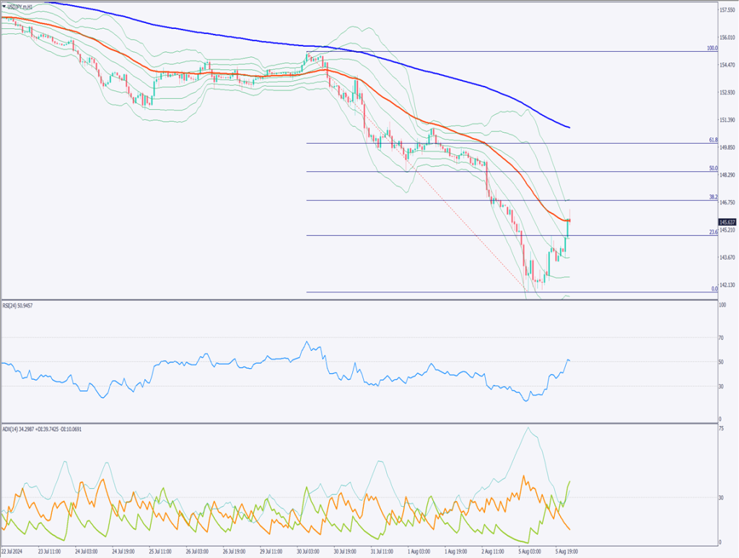The width and height of the screenshot is (739, 558).
Task: Click the current price tag 145.637
Action: coord(727,222)
